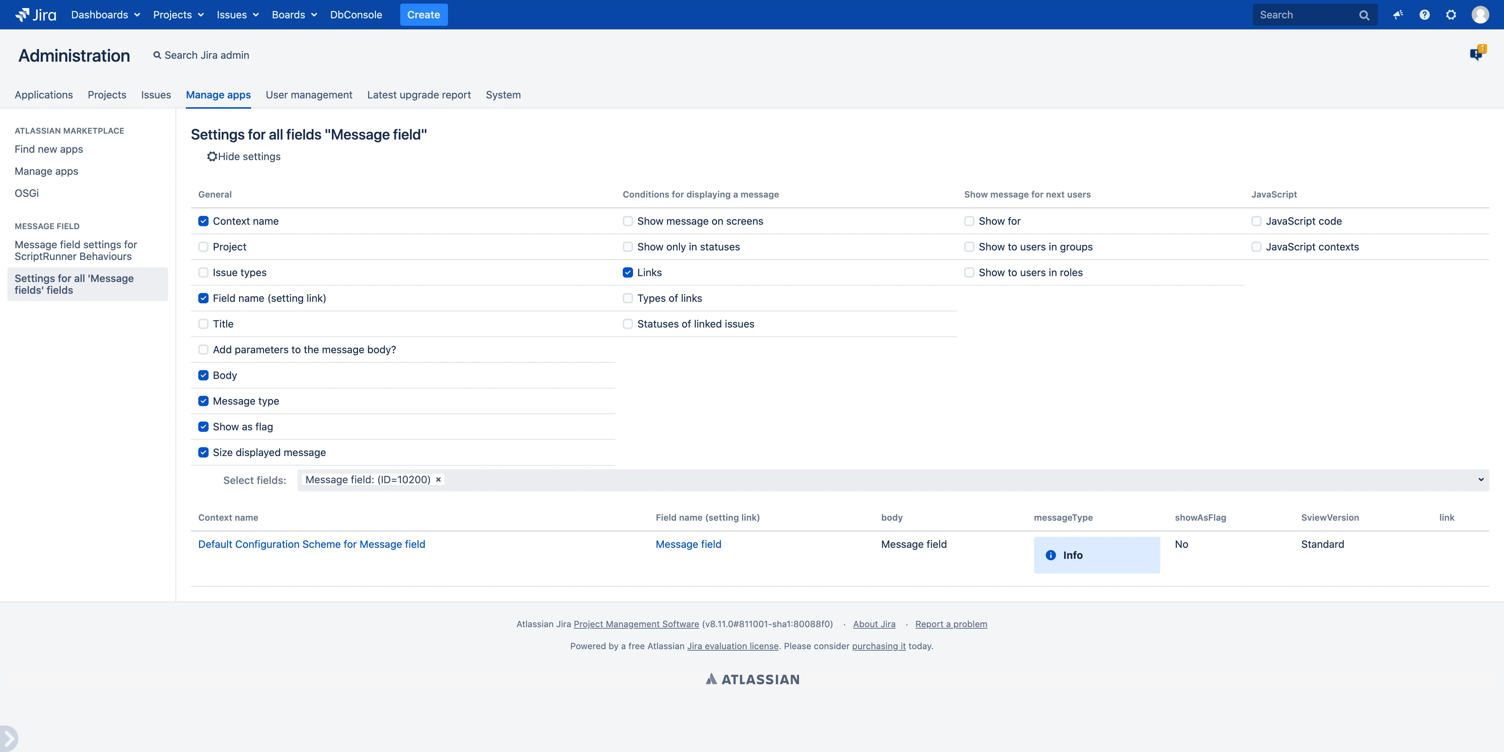This screenshot has height=752, width=1504.
Task: Select the Manage apps tab
Action: tap(218, 95)
